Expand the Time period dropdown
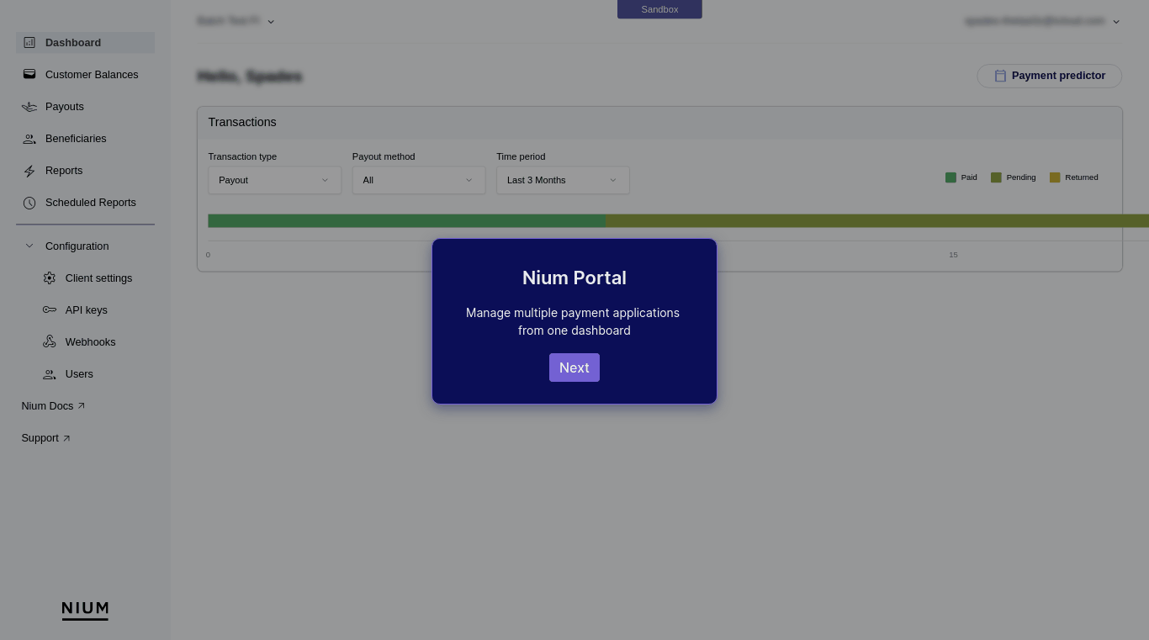1149x640 pixels. point(562,180)
